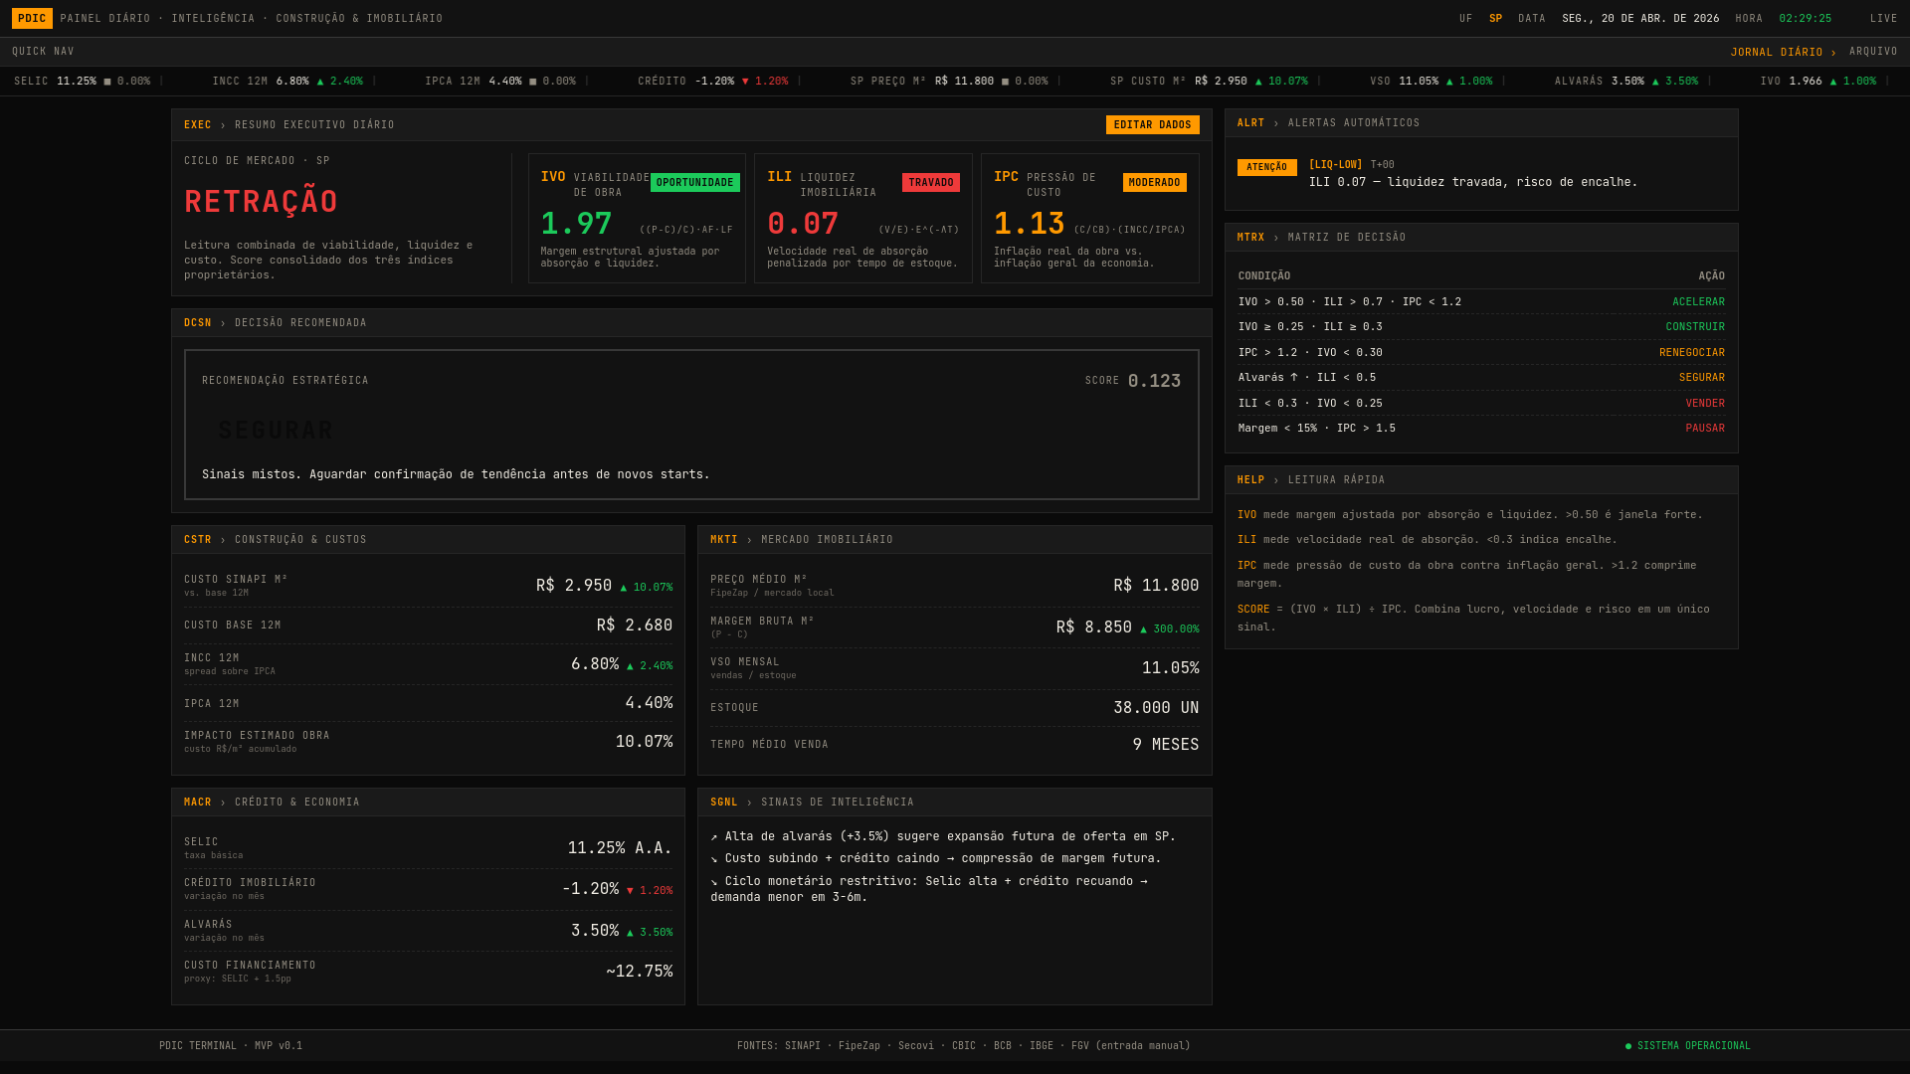The image size is (1910, 1074).
Task: Click Crédito Imobiliário value -1.20%
Action: pyautogui.click(x=590, y=889)
